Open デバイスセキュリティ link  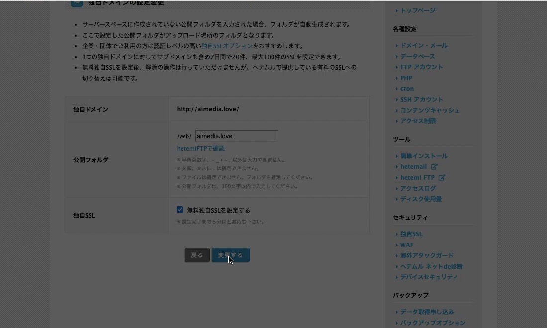[x=429, y=277]
